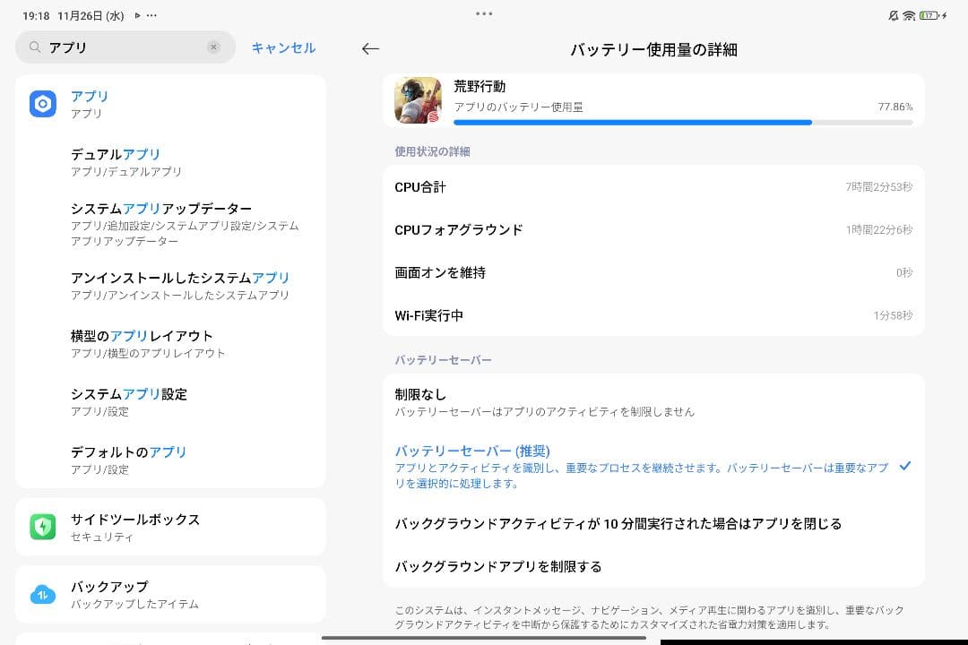The width and height of the screenshot is (968, 645).
Task: Click the search magnifier icon
Action: click(35, 47)
